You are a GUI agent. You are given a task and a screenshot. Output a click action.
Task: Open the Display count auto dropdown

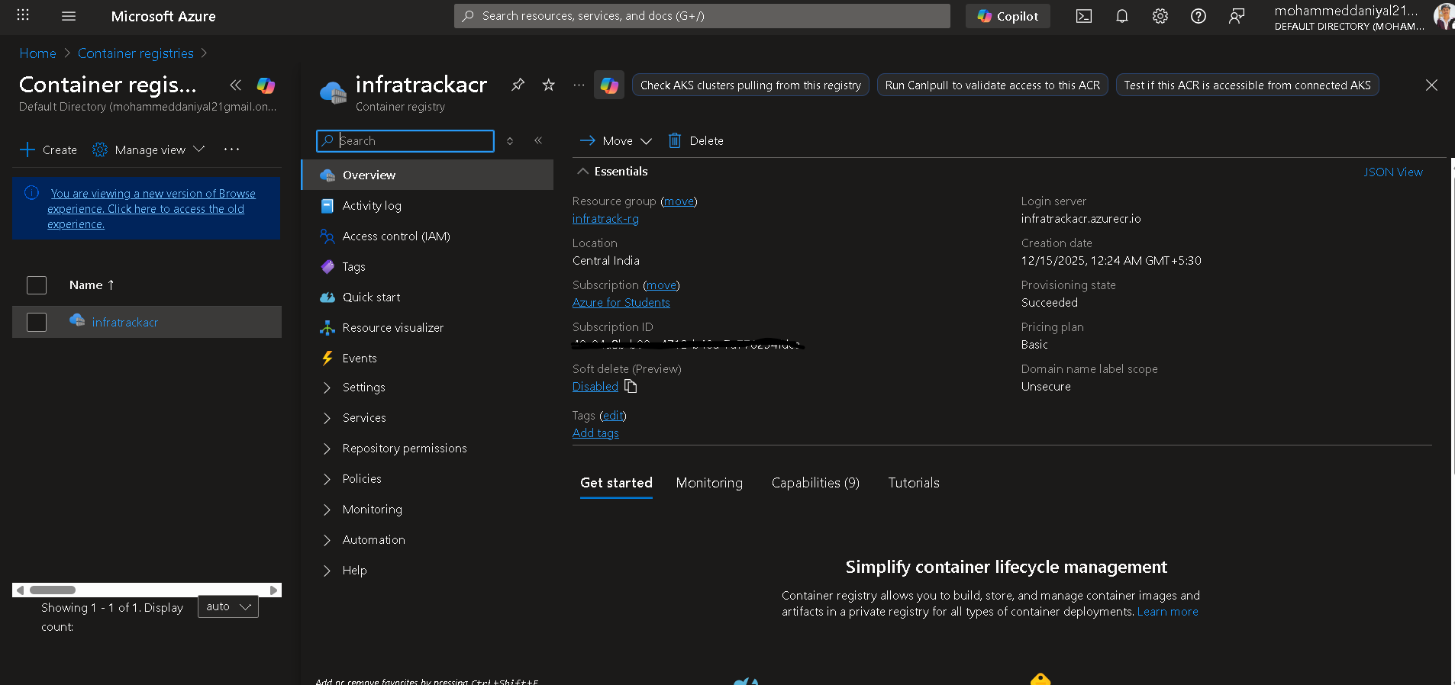pyautogui.click(x=228, y=606)
